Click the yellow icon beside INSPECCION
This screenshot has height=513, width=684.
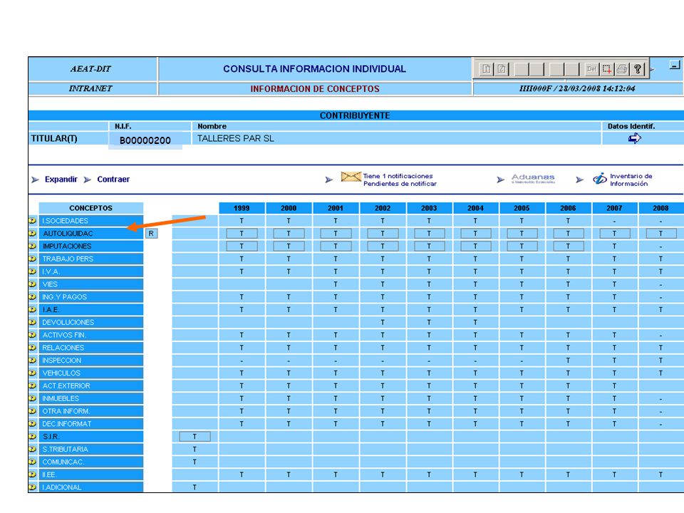pyautogui.click(x=32, y=361)
